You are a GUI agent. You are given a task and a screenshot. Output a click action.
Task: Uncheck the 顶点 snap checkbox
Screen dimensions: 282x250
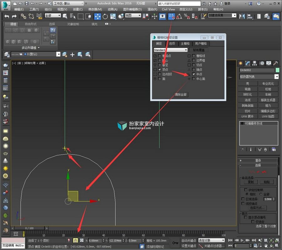click(159, 69)
